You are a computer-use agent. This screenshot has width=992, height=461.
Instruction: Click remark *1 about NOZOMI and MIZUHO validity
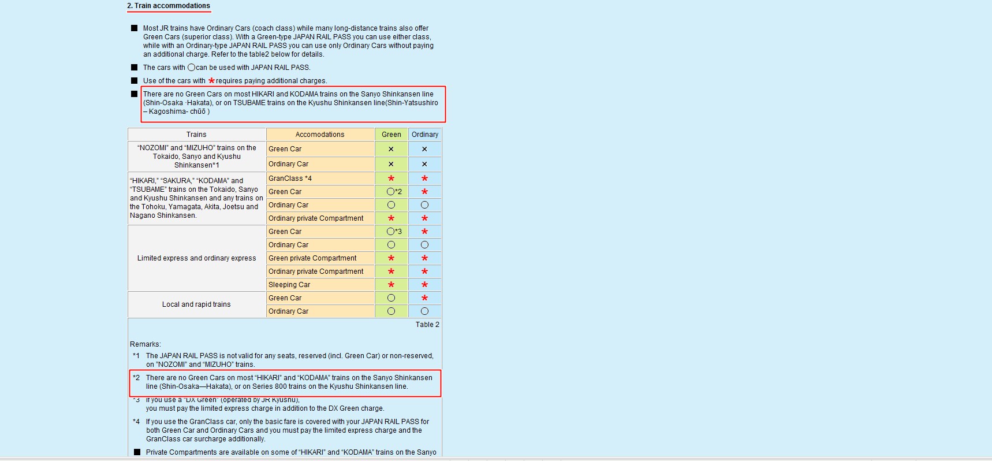click(289, 360)
